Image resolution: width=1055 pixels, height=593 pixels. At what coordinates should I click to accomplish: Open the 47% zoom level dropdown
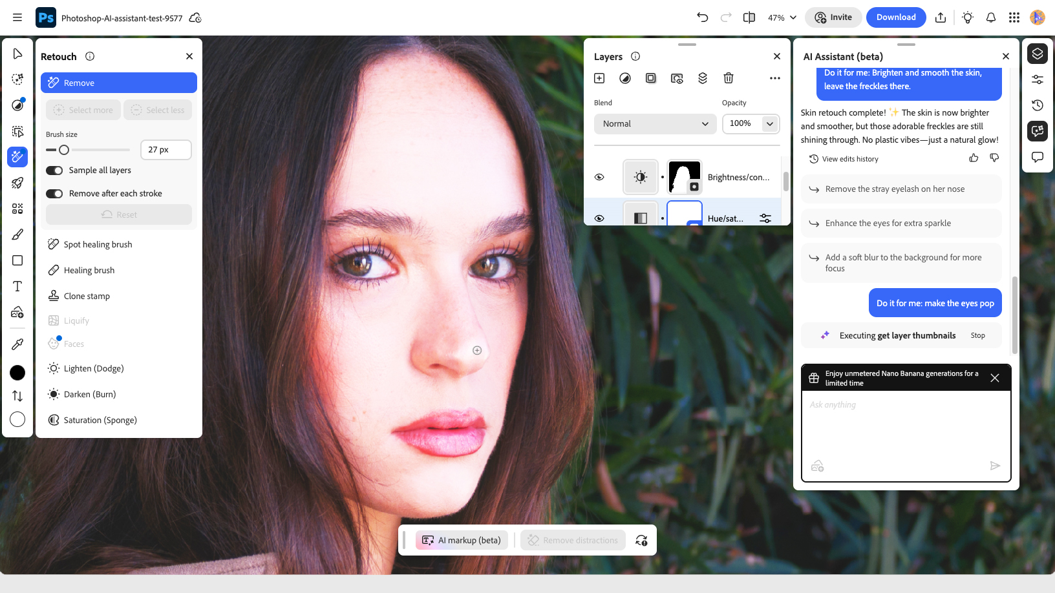[780, 17]
